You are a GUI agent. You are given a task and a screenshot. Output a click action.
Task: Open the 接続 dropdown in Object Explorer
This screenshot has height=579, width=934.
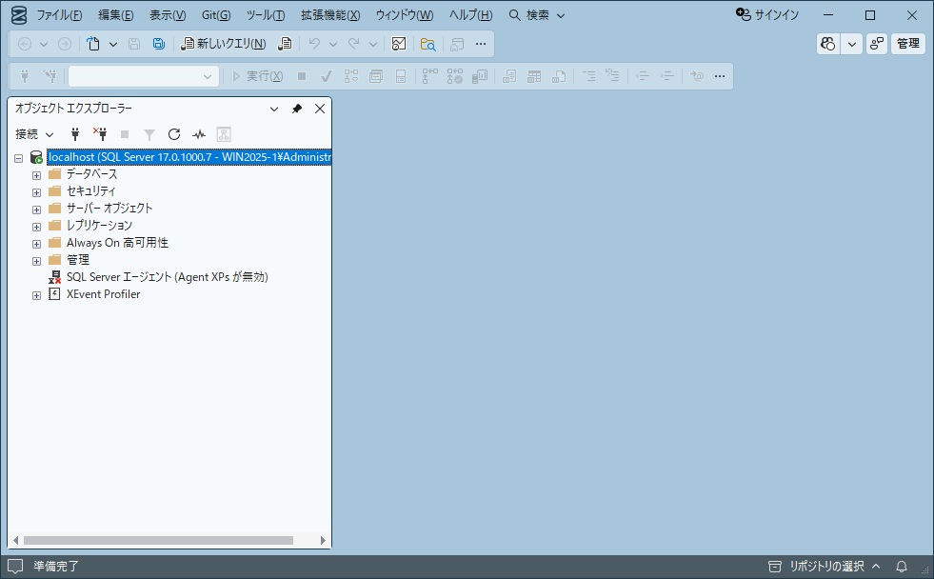click(33, 134)
